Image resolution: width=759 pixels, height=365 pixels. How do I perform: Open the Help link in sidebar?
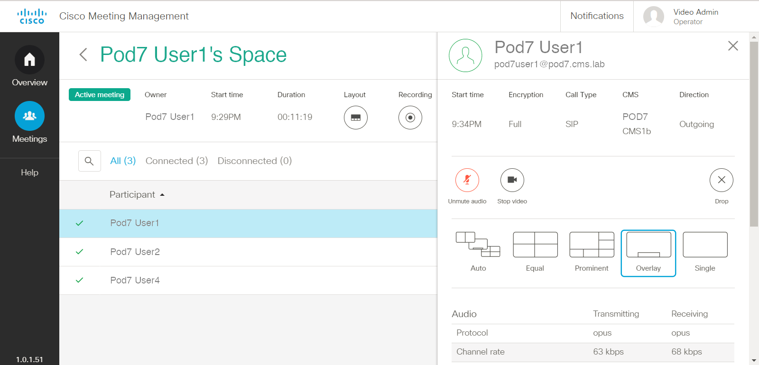point(29,173)
